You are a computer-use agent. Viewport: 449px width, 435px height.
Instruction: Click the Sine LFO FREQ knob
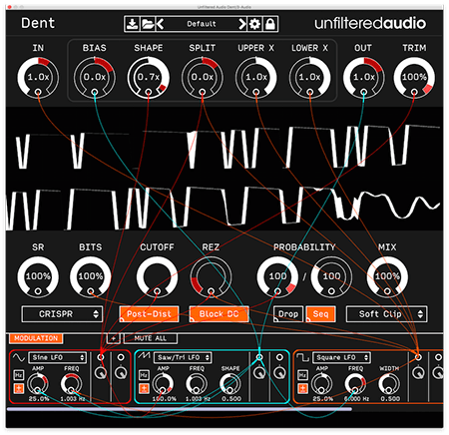point(71,383)
